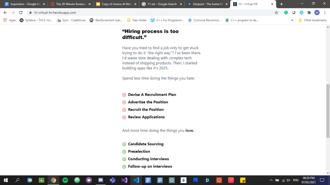
Task: Open the Chrome profile avatar M
Action: (317, 13)
